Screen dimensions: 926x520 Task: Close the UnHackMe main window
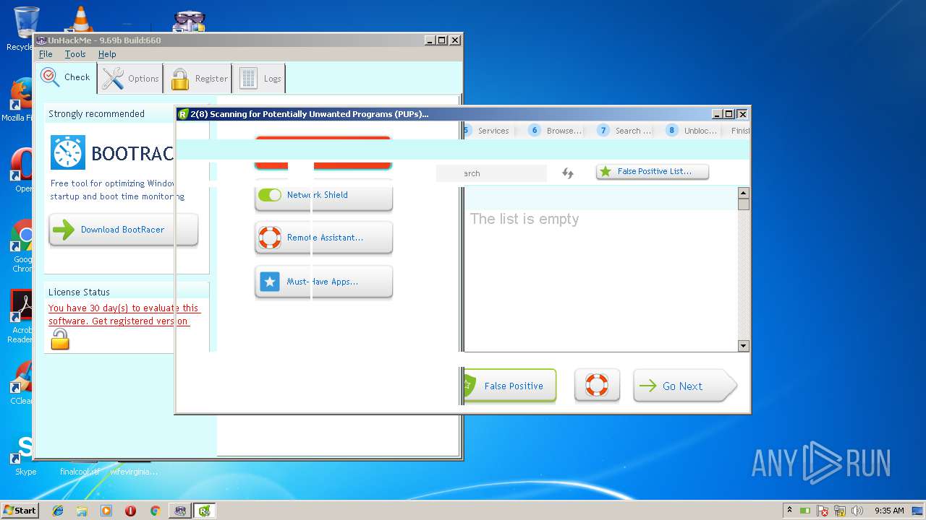tap(455, 40)
